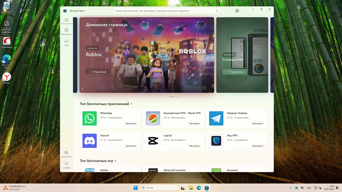
Task: Open the user account profile icon
Action: point(237,11)
